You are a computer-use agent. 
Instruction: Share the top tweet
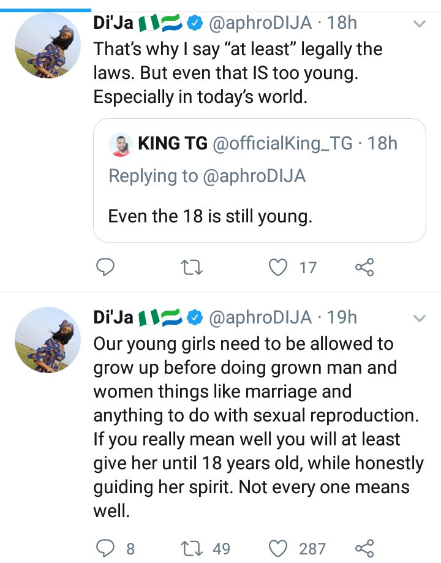click(364, 267)
